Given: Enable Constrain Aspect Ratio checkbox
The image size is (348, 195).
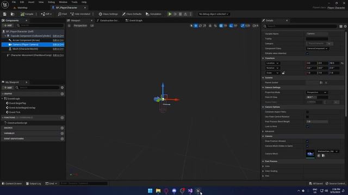Looking at the screenshot, I should [307, 112].
